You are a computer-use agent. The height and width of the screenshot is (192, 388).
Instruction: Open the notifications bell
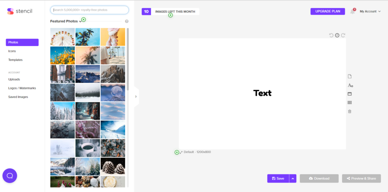[352, 11]
